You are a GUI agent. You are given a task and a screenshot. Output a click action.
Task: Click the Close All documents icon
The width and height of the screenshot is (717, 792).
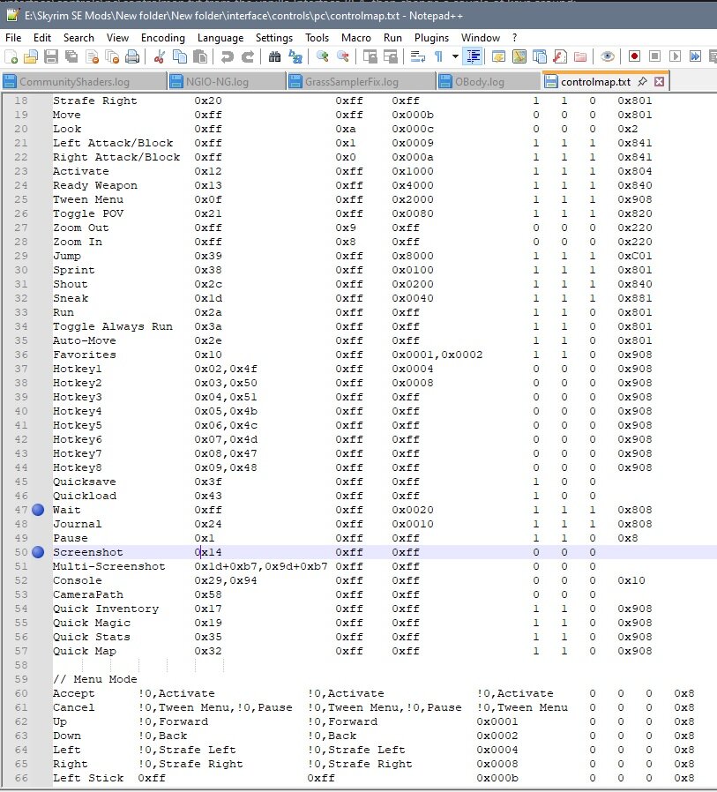pyautogui.click(x=112, y=56)
